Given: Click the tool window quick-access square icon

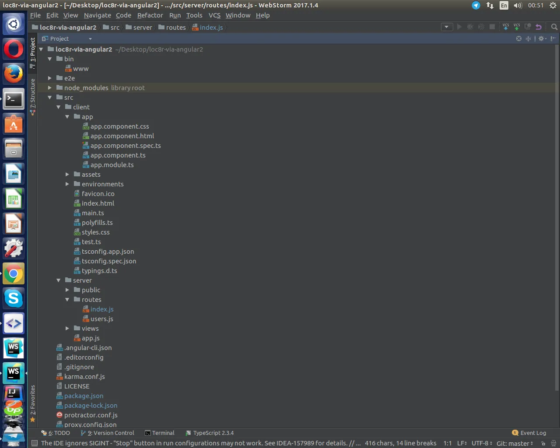Looking at the screenshot, I should [x=35, y=443].
